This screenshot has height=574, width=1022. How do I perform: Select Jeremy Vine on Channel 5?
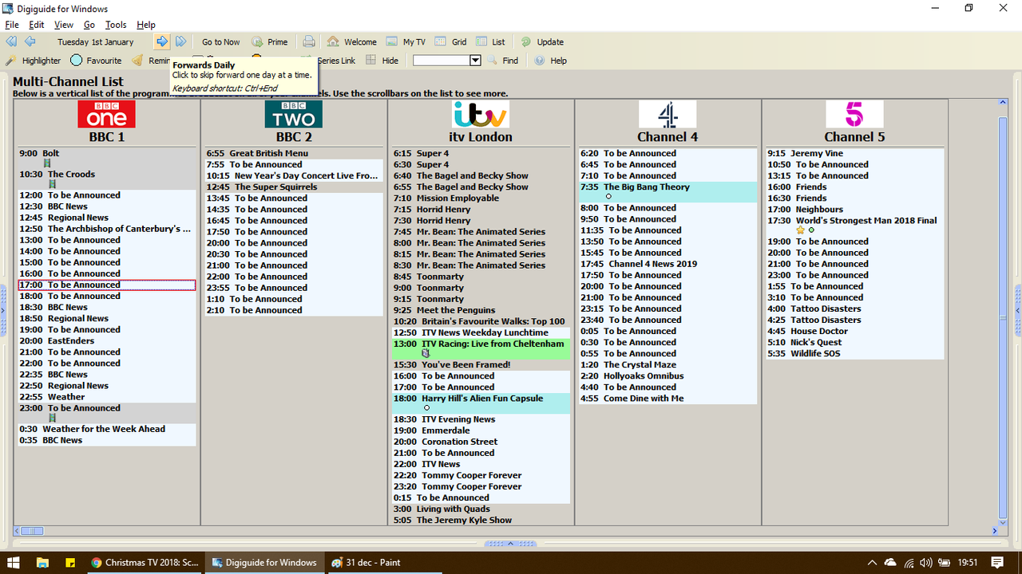tap(855, 153)
